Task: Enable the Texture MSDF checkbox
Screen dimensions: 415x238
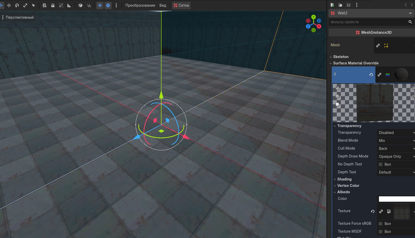Action: (381, 232)
